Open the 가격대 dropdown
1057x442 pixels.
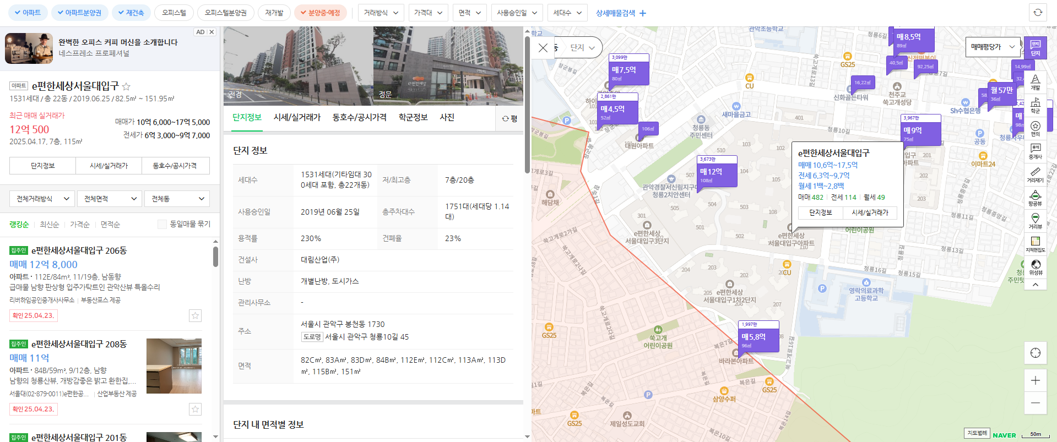tap(428, 13)
